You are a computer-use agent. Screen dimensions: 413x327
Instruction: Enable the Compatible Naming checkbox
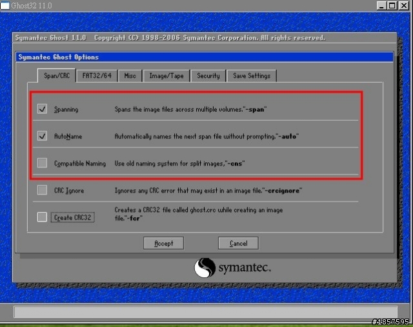(42, 163)
